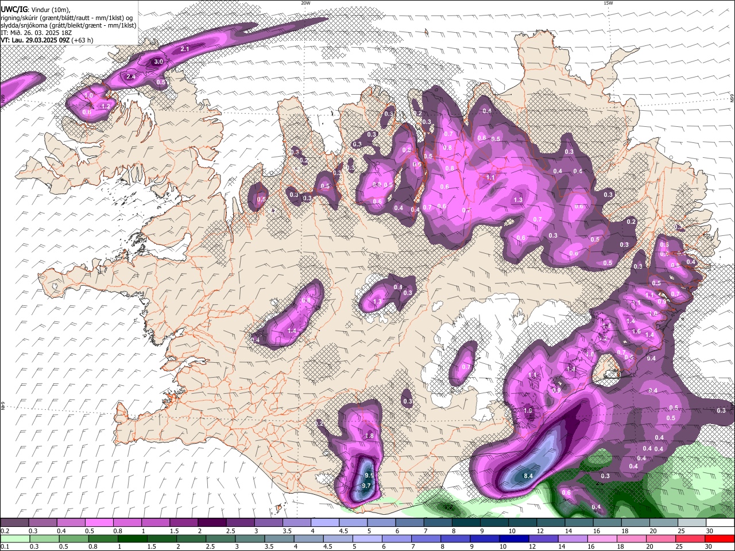735x551 pixels.
Task: Click the 0.2 label in upper legend
Action: (x=5, y=531)
